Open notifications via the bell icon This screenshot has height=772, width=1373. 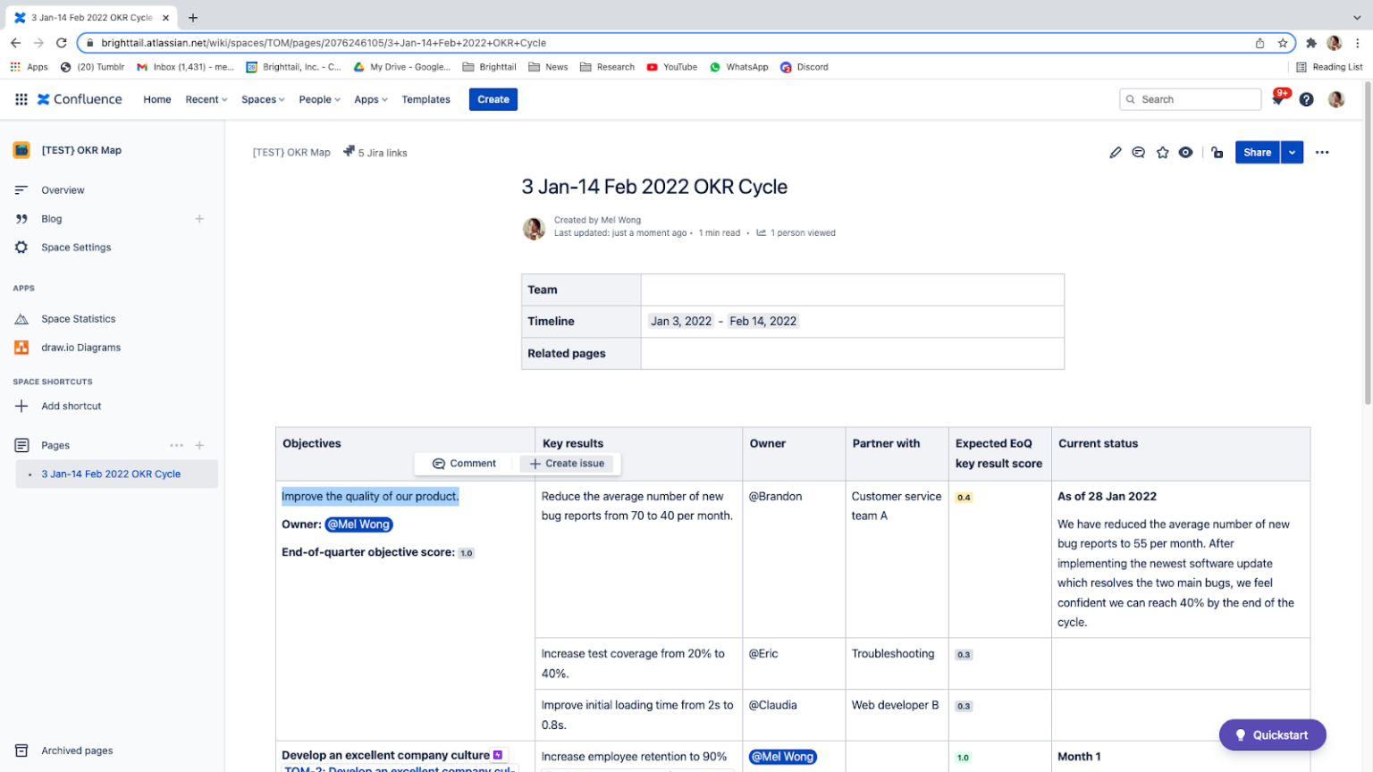coord(1277,99)
